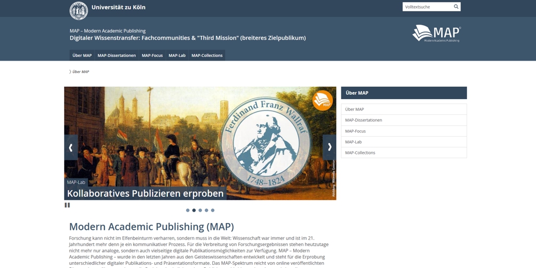
Task: Click the MAP-Lab tag on slide
Action: click(x=76, y=182)
